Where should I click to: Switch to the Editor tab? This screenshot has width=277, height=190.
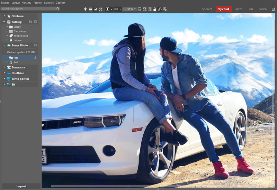click(238, 9)
